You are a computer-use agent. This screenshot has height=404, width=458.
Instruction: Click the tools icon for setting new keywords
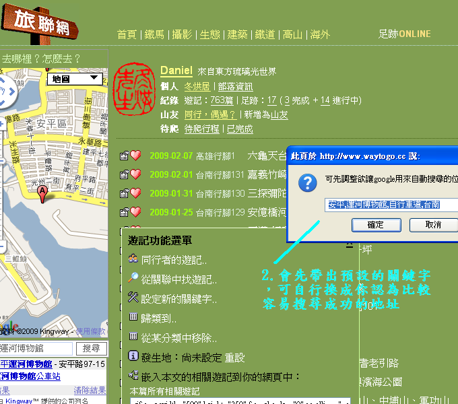[133, 298]
